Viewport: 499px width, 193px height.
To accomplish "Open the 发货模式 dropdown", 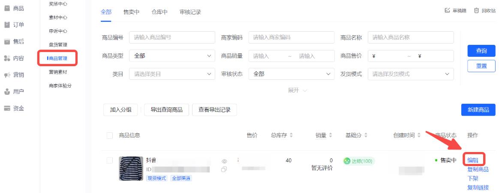I will coord(411,74).
